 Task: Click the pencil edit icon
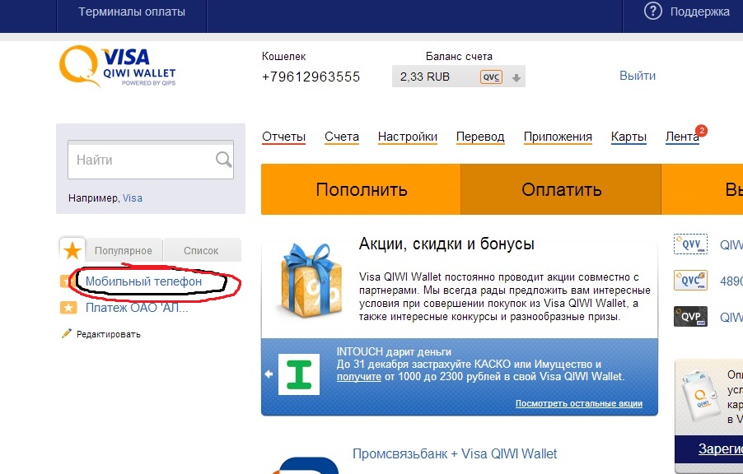[67, 333]
